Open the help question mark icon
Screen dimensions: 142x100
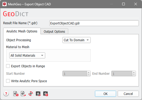click(6, 94)
